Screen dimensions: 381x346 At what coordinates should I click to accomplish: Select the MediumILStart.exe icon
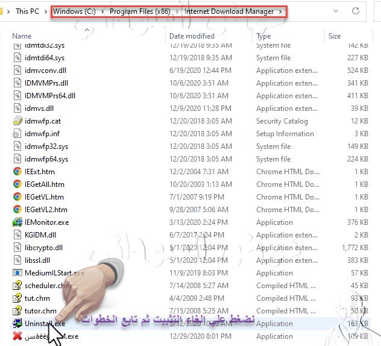click(17, 272)
